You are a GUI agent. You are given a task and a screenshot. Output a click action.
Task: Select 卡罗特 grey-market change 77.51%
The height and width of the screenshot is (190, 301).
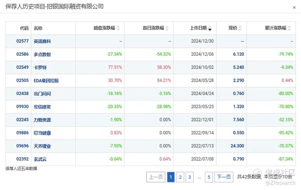115,67
